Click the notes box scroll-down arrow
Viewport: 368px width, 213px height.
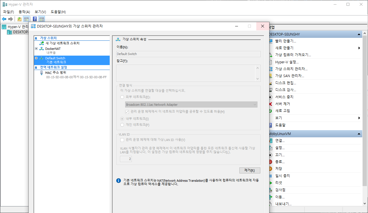point(257,79)
